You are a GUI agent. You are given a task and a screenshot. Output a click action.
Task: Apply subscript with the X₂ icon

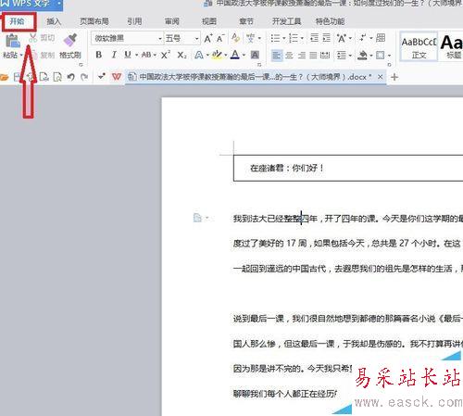coord(181,56)
